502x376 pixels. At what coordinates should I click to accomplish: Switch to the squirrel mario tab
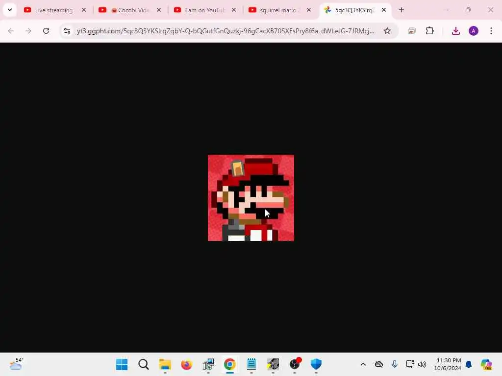pos(280,10)
